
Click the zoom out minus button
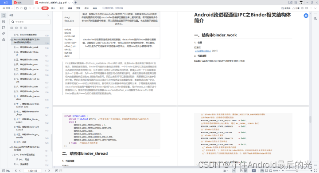coord(283,171)
